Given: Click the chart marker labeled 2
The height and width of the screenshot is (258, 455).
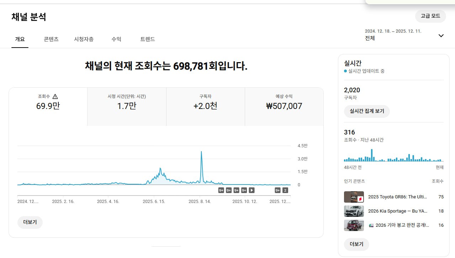Looking at the screenshot, I should click(285, 190).
